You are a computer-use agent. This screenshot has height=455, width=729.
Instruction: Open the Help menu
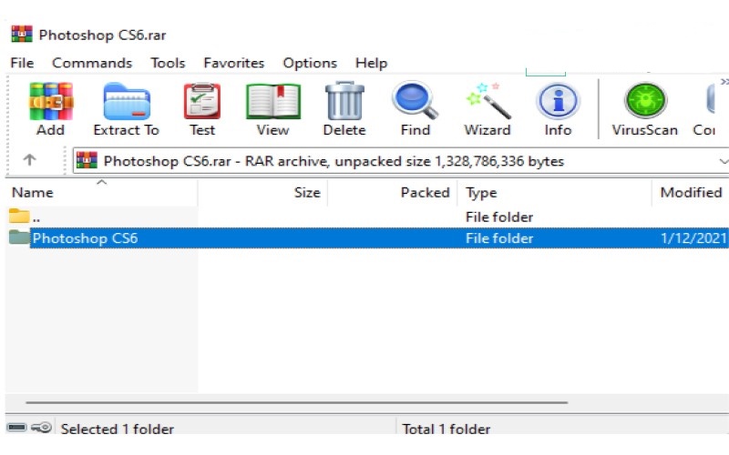372,63
